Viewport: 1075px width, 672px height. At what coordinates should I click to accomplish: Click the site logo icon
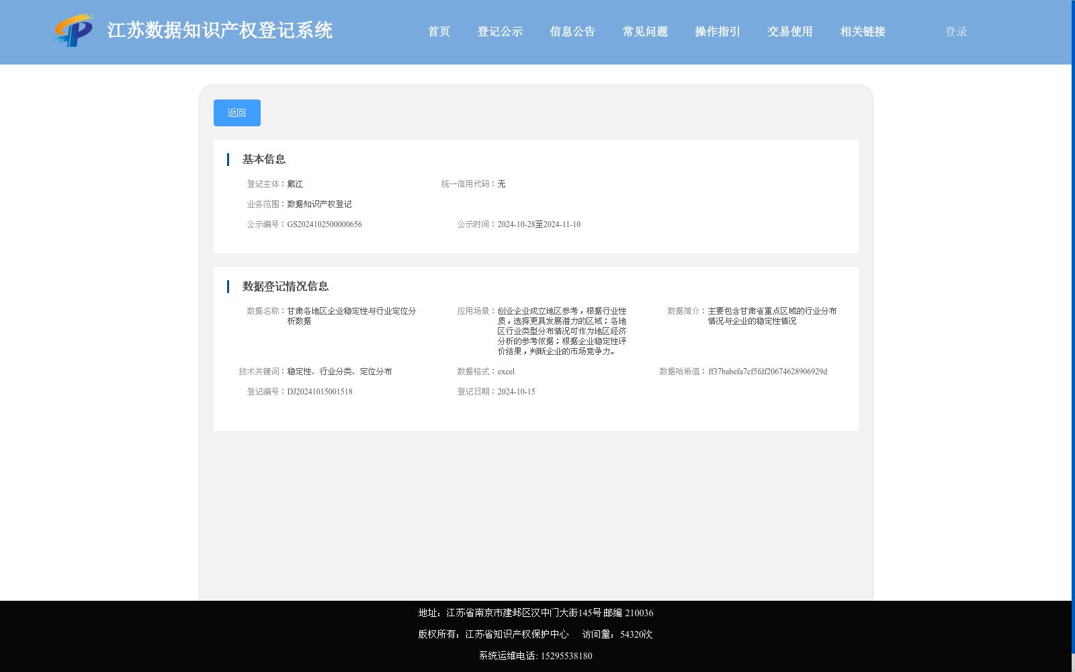(x=73, y=30)
